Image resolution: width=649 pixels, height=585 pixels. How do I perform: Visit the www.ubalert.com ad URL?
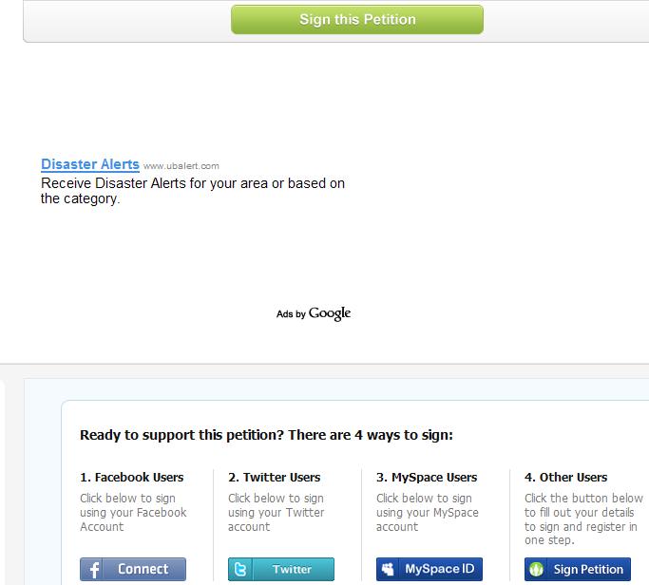(181, 166)
